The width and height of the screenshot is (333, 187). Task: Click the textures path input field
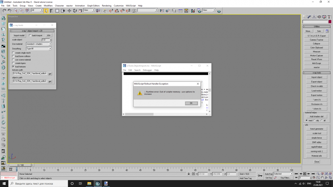pos(30,73)
